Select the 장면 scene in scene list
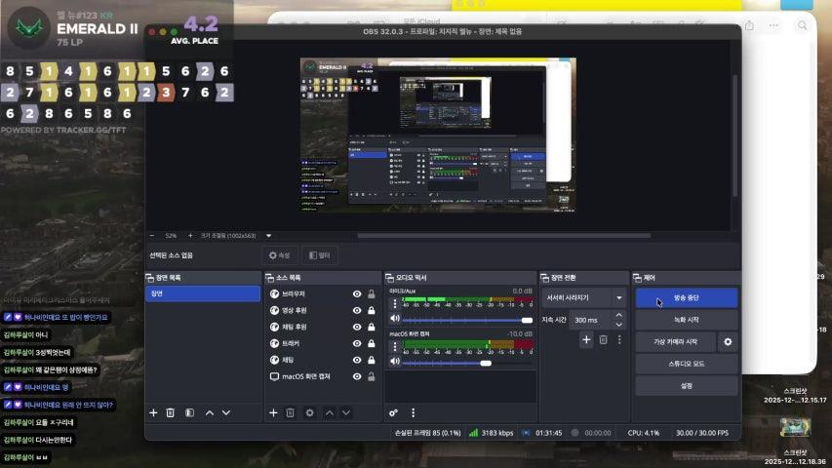This screenshot has width=832, height=468. (x=202, y=293)
